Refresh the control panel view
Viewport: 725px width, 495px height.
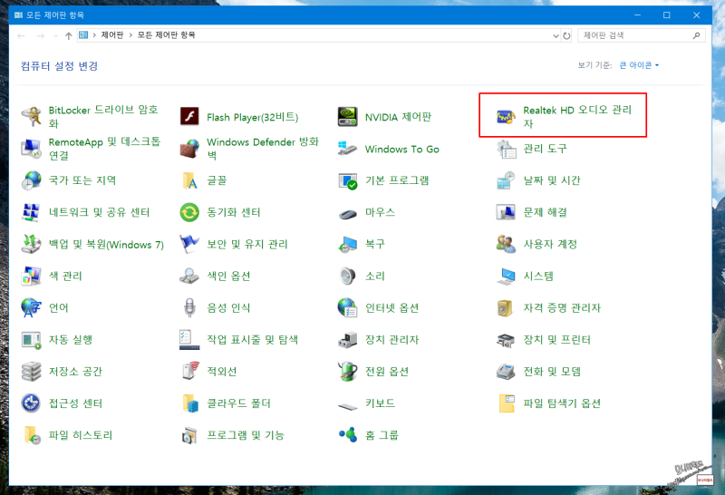(567, 35)
